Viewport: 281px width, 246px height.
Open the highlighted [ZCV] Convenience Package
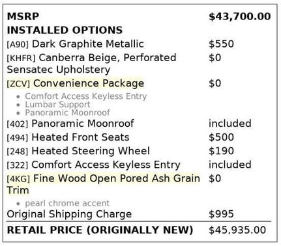[76, 83]
